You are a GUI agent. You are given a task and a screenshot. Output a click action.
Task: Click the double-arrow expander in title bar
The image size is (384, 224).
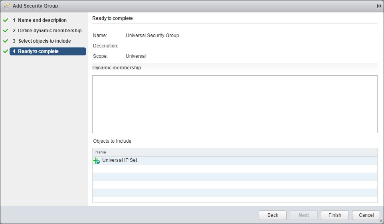click(379, 6)
